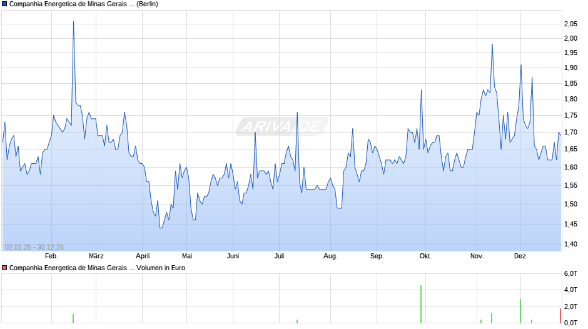Click the '2,0T' volume axis value
The image size is (588, 329).
[x=570, y=306]
